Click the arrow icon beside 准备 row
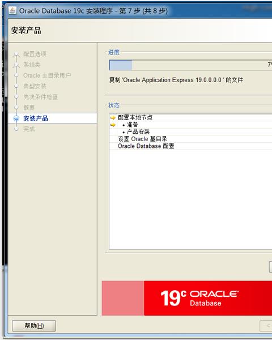The image size is (272, 340). click(x=113, y=125)
